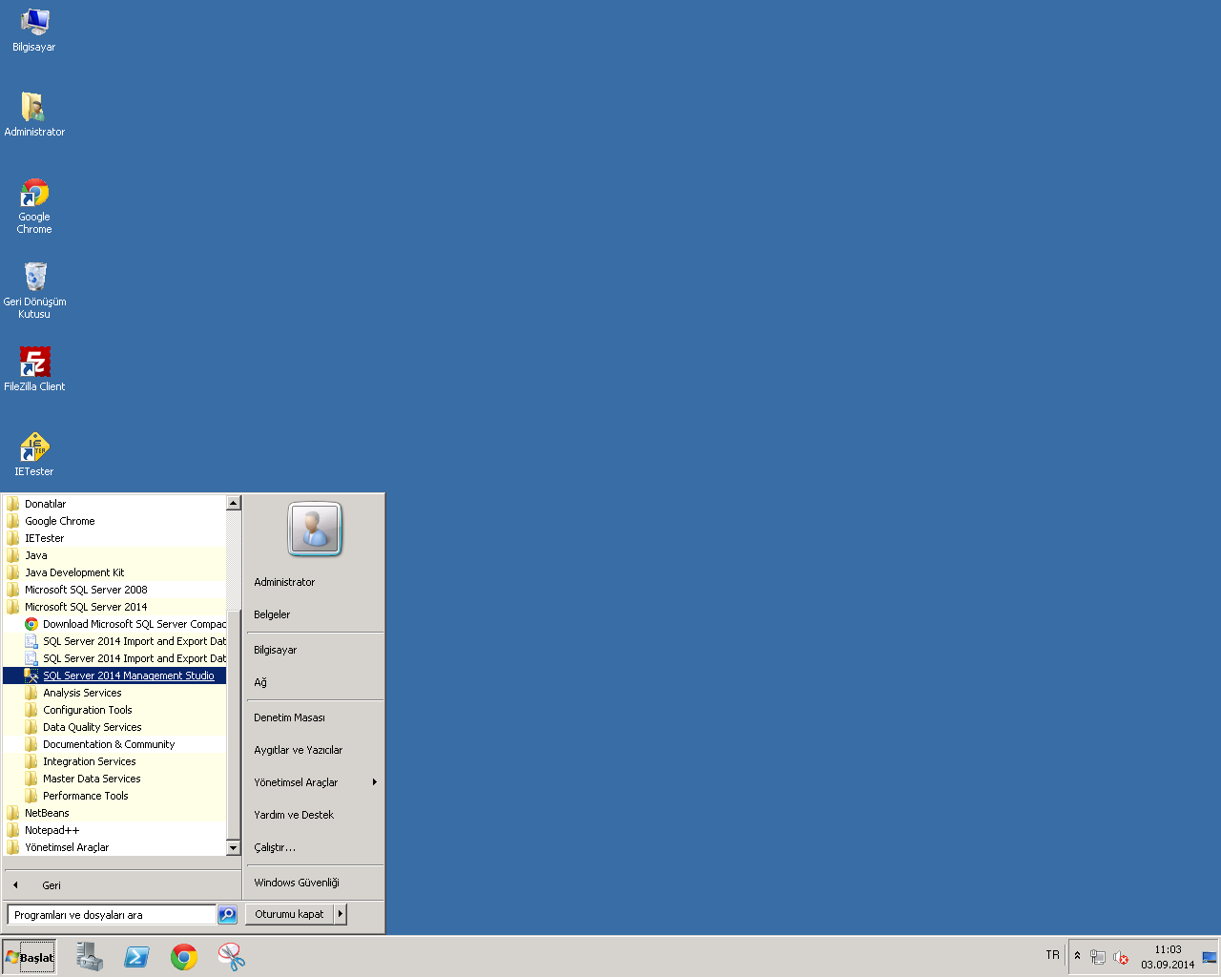Expand the Analysis Services folder
This screenshot has height=977, width=1221.
(114, 693)
